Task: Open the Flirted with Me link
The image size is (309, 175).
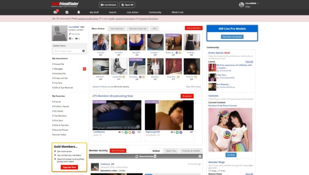Action: point(60,78)
